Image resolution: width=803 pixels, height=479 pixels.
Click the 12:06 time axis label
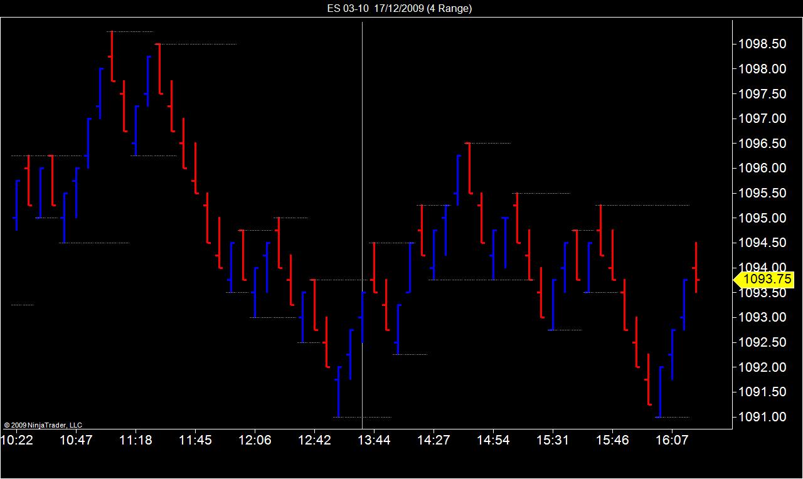click(x=255, y=440)
